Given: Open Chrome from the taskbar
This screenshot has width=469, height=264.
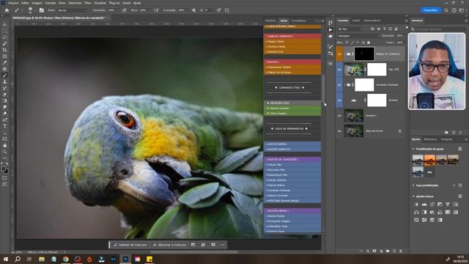Looking at the screenshot, I should [65, 259].
